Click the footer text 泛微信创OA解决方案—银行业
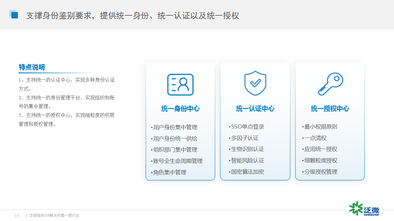Viewport: 394px width, 221px height. [x=54, y=216]
